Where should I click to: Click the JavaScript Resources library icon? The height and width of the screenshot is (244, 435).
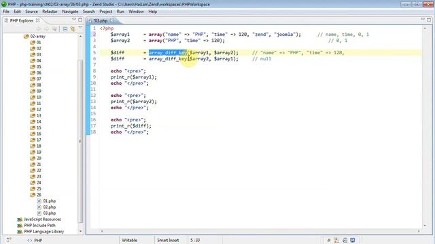20,219
